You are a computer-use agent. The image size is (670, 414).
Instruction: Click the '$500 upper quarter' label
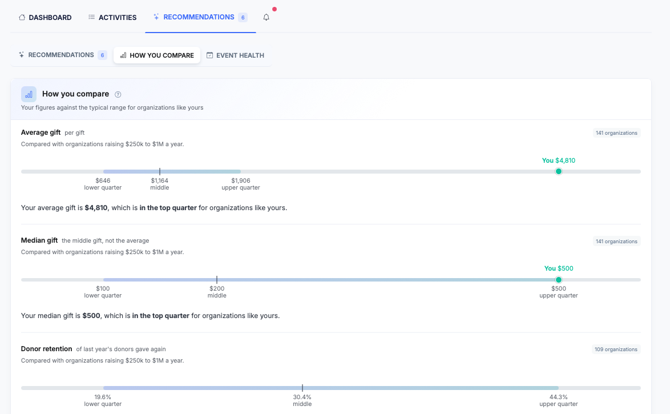coord(559,292)
